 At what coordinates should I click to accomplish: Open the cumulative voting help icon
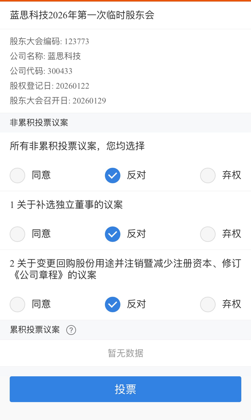click(71, 330)
